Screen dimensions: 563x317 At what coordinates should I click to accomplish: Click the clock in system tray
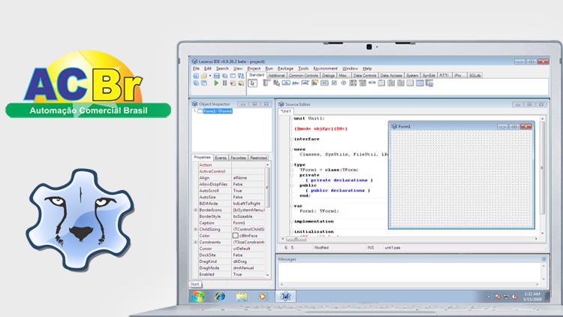tap(532, 297)
